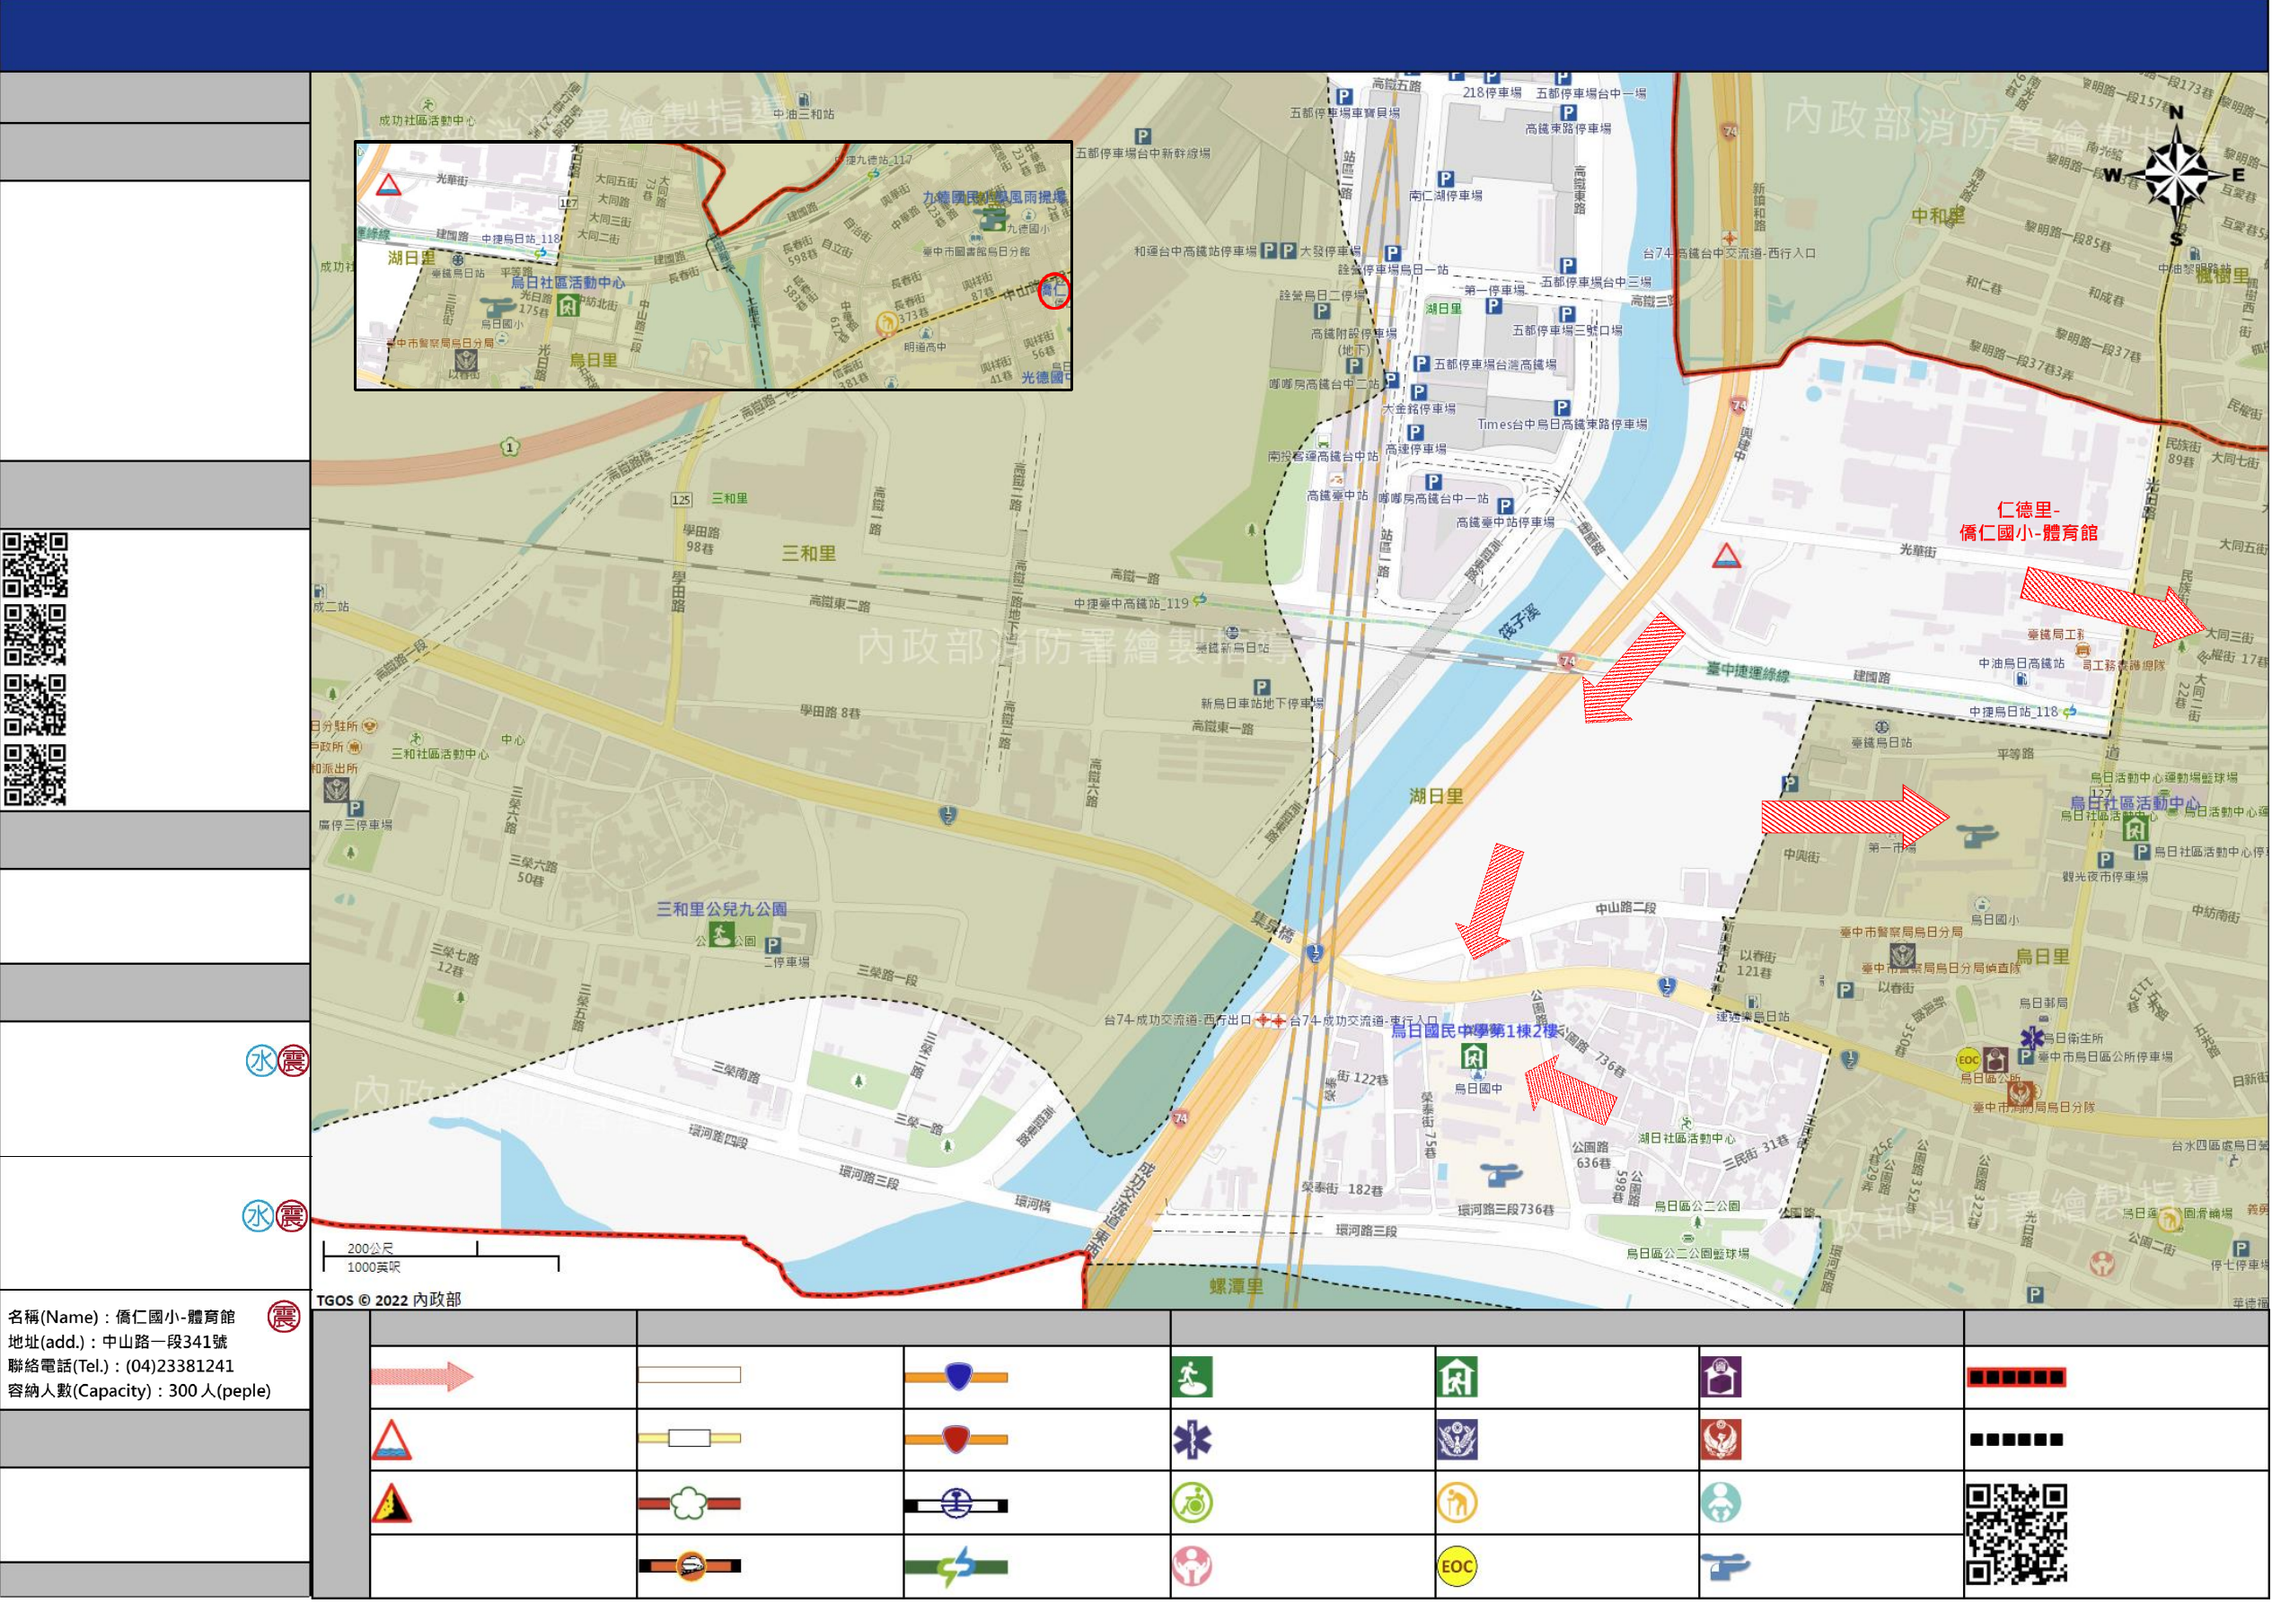Click the phone number (04)23381241
Viewport: 2272px width, 1603px height.
point(181,1367)
